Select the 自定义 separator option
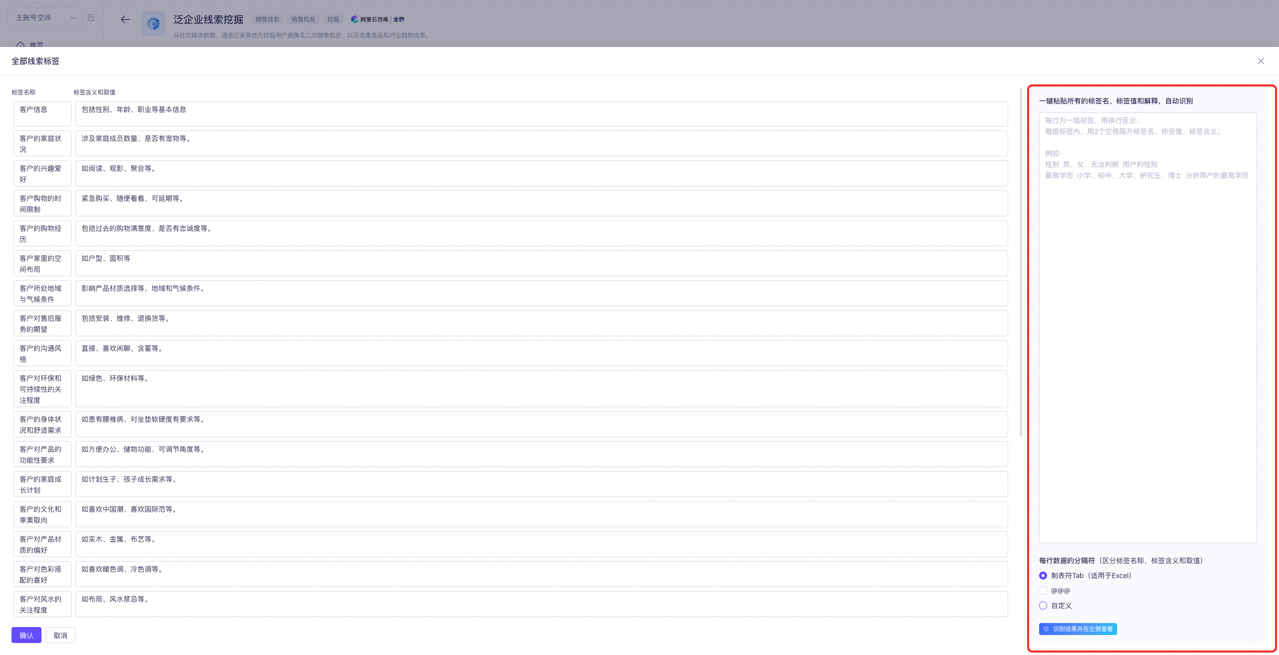The width and height of the screenshot is (1279, 655). (x=1043, y=606)
